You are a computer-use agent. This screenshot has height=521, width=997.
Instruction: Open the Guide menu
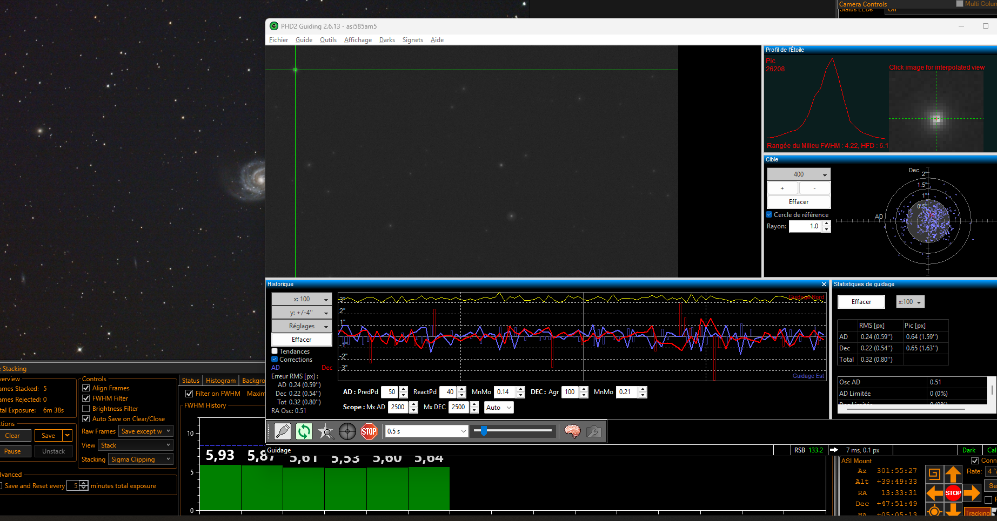click(304, 40)
